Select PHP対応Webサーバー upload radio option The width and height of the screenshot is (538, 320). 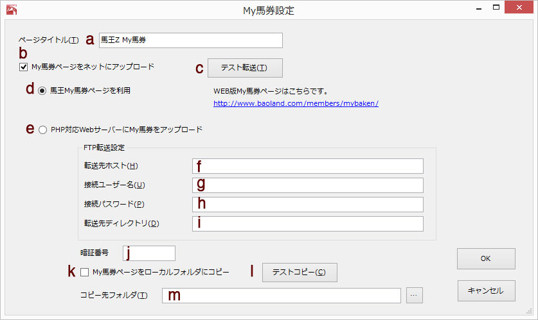click(x=42, y=130)
